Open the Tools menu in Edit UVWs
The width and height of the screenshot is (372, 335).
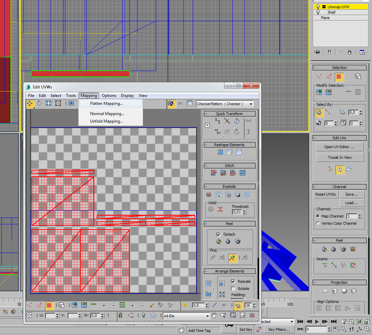(71, 96)
